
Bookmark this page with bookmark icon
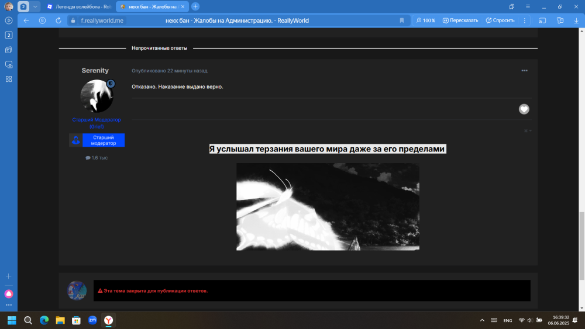pyautogui.click(x=402, y=20)
